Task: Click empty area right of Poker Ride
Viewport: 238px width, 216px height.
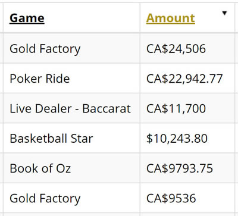Action: (105, 78)
